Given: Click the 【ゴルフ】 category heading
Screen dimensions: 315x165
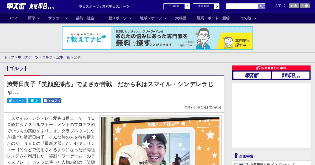Looking at the screenshot, I should (x=16, y=69).
